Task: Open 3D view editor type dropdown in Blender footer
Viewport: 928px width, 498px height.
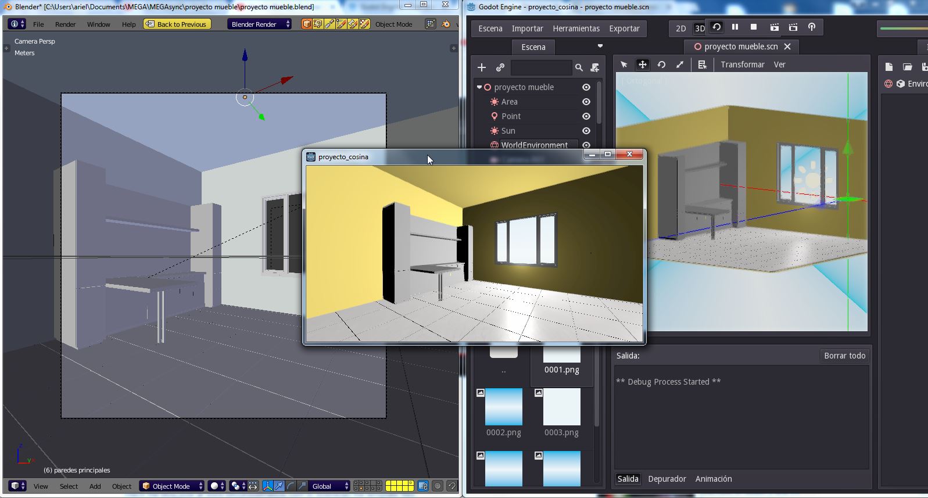Action: [x=17, y=486]
